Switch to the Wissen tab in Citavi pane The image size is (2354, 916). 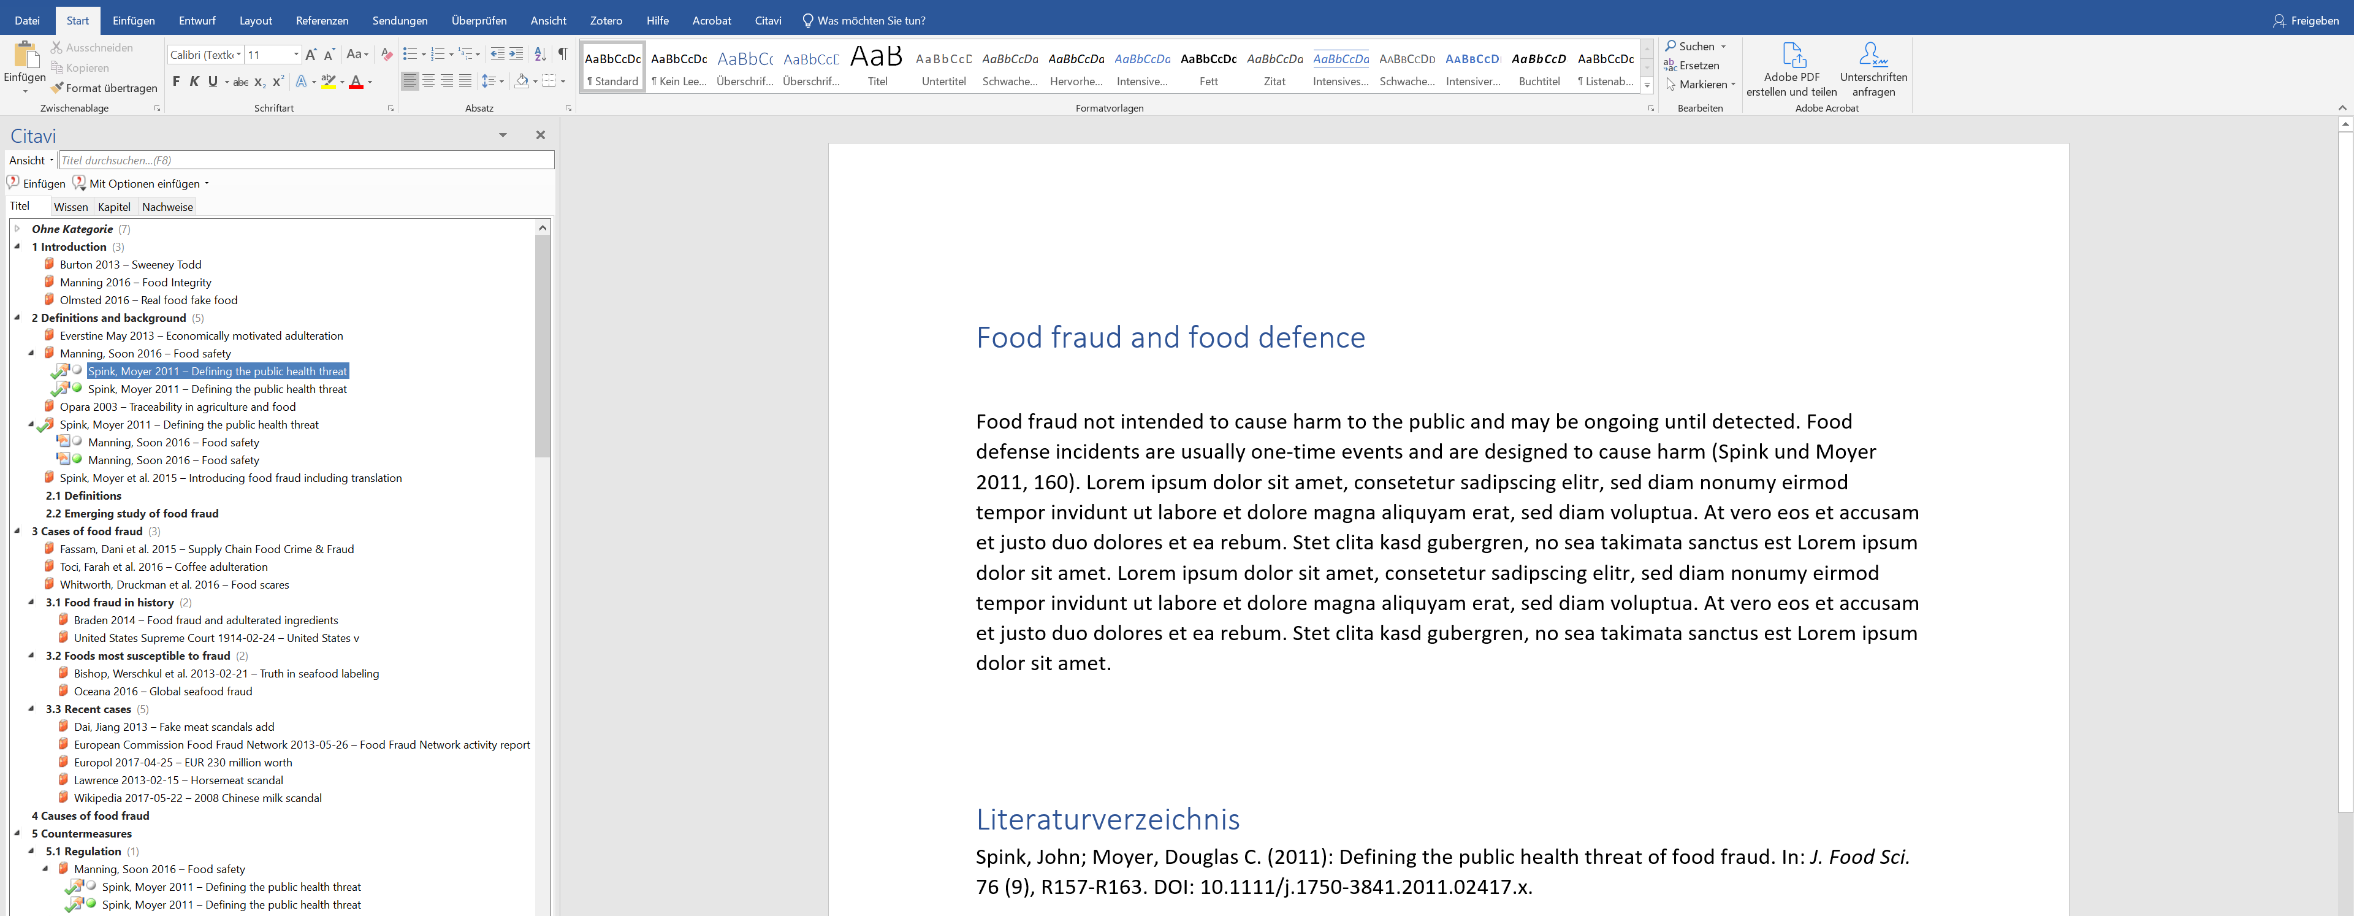click(70, 207)
